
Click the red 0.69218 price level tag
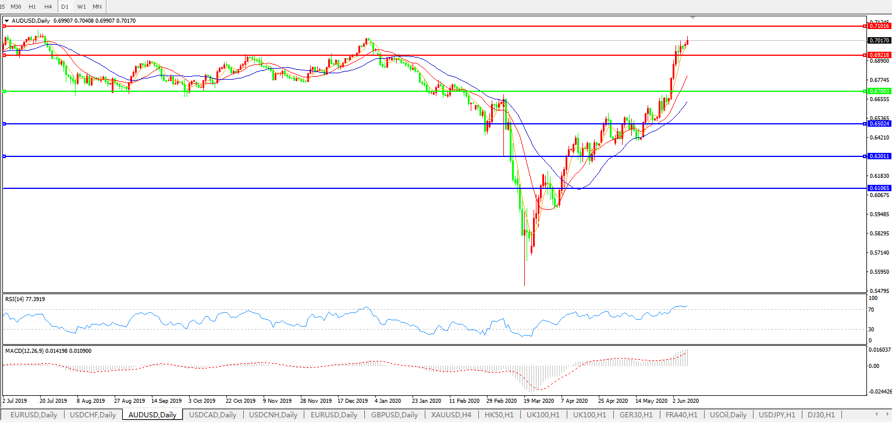point(879,55)
